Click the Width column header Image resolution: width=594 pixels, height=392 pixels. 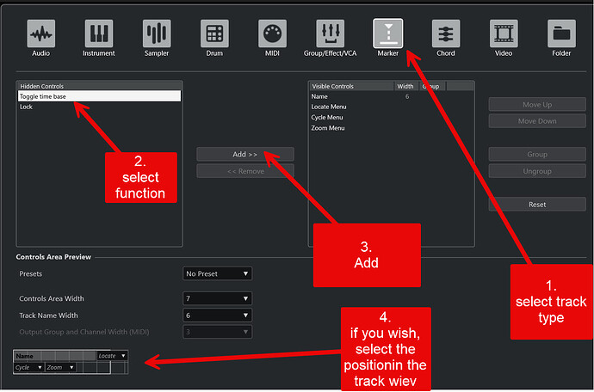click(x=406, y=86)
